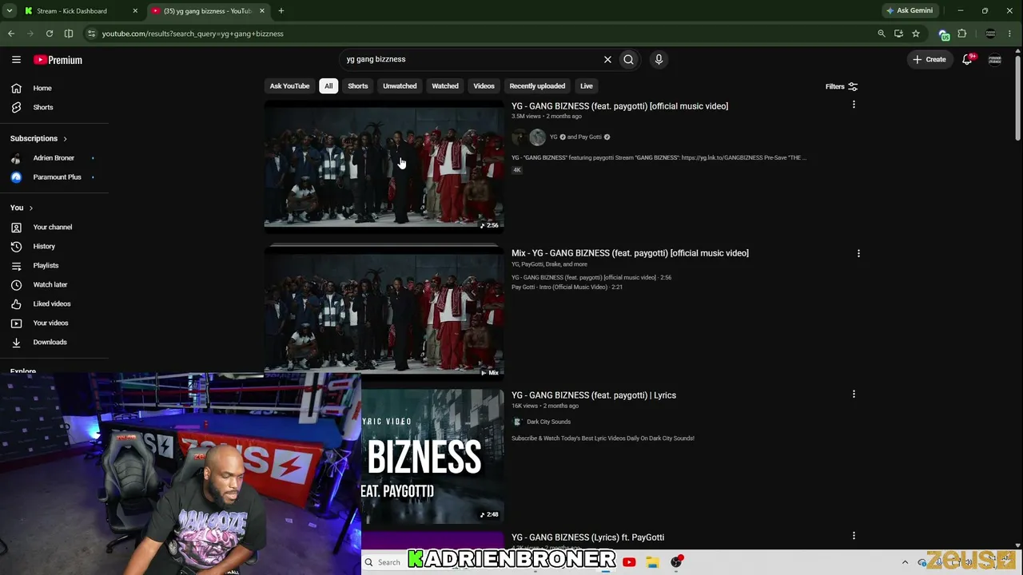The height and width of the screenshot is (575, 1023).
Task: Open title 'YG - GANG BIZNESS (feat. paygotti) [official music video]'
Action: point(619,106)
